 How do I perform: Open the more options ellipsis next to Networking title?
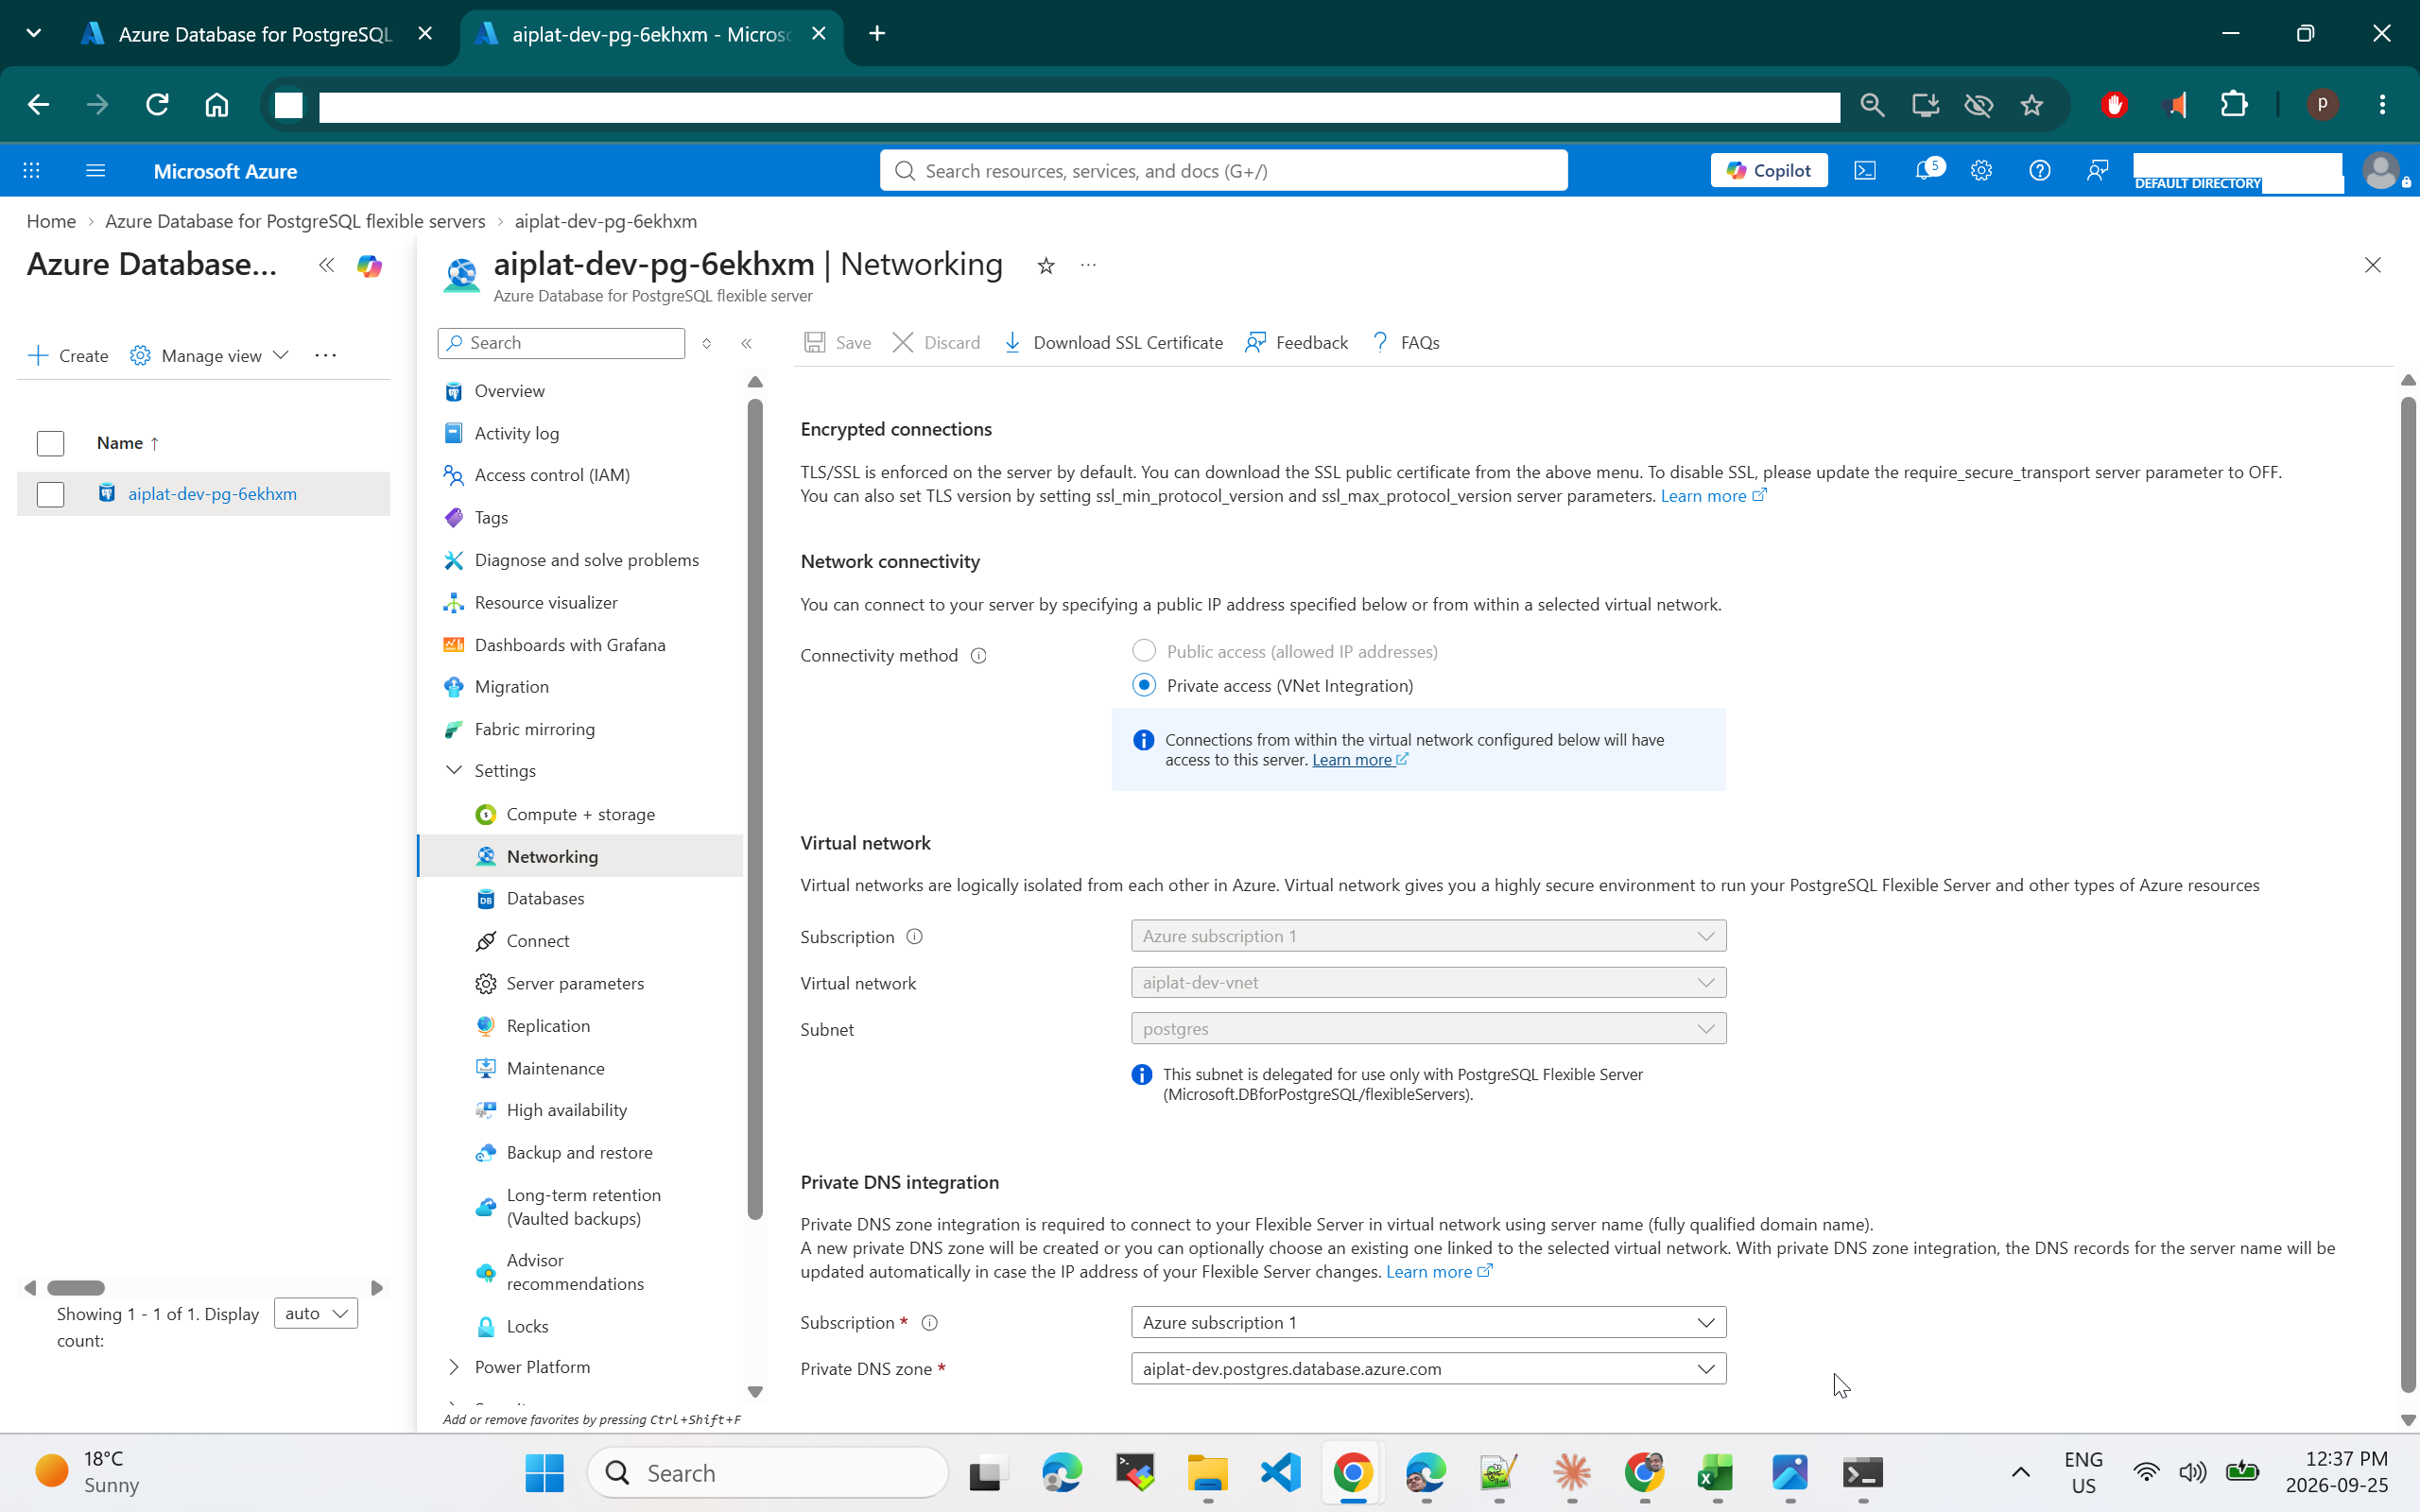1088,265
